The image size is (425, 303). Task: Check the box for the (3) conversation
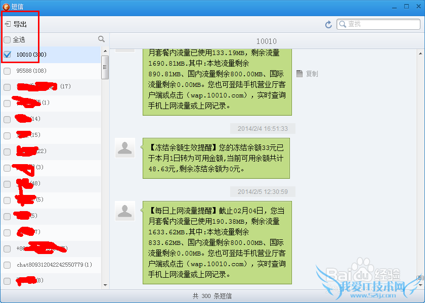(x=7, y=168)
